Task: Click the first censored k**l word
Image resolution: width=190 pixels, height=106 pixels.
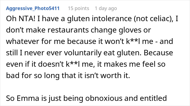Action: click(133, 41)
